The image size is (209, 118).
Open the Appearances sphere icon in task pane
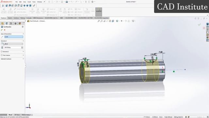pos(208,38)
